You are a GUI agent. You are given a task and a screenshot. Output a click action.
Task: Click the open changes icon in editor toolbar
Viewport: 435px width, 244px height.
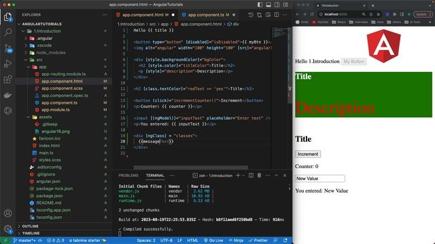point(260,15)
